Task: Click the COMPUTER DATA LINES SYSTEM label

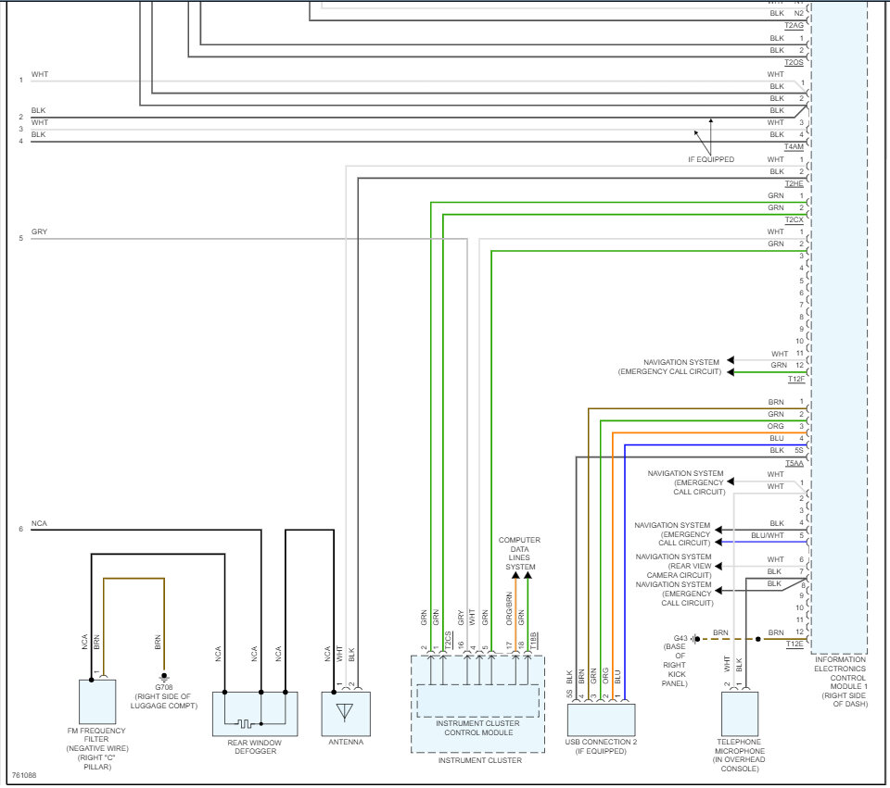Action: pyautogui.click(x=519, y=554)
